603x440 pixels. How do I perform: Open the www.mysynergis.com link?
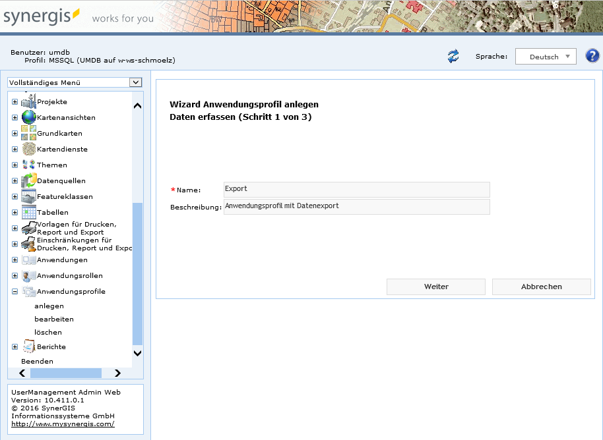pos(63,424)
